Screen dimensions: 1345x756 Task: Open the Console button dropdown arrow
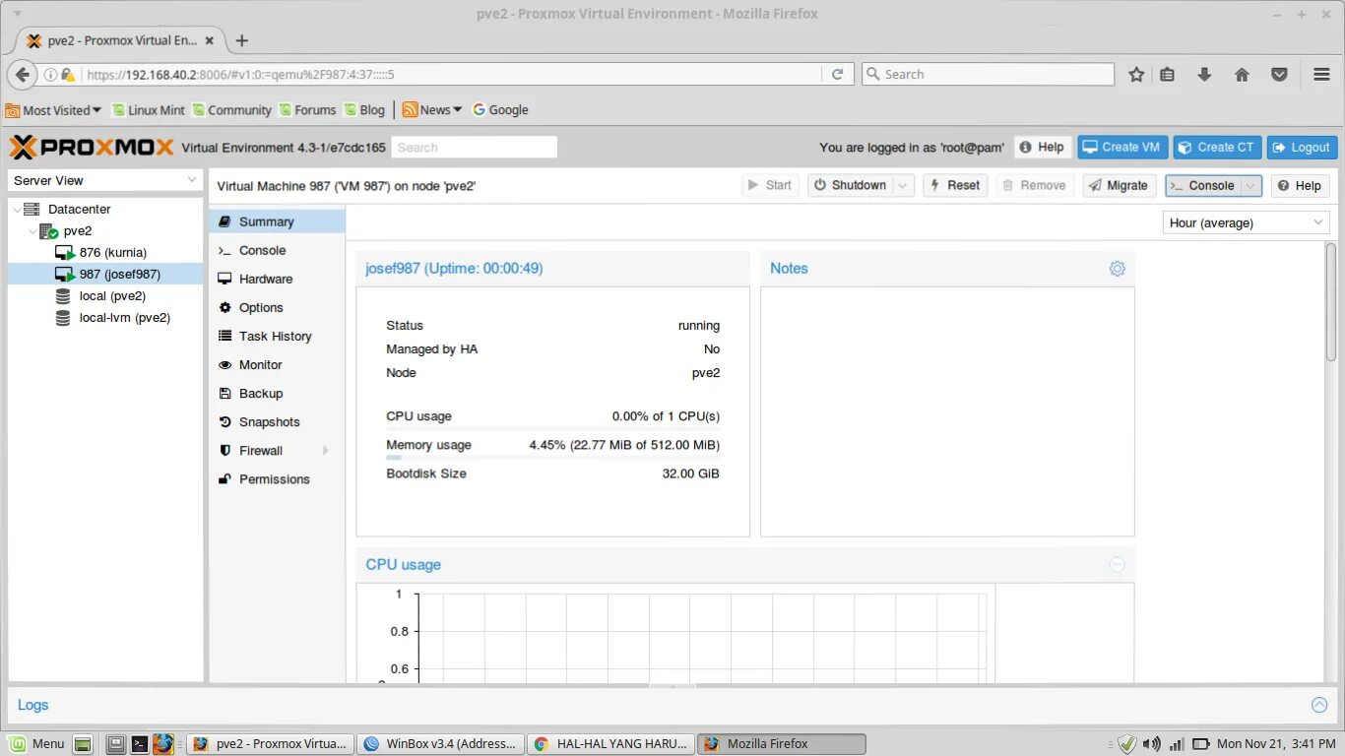point(1250,185)
